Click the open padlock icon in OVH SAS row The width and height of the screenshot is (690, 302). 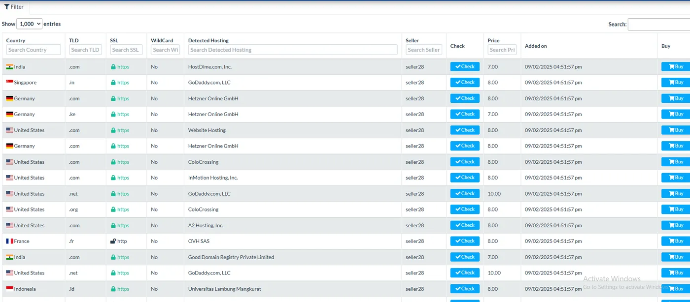pyautogui.click(x=113, y=241)
